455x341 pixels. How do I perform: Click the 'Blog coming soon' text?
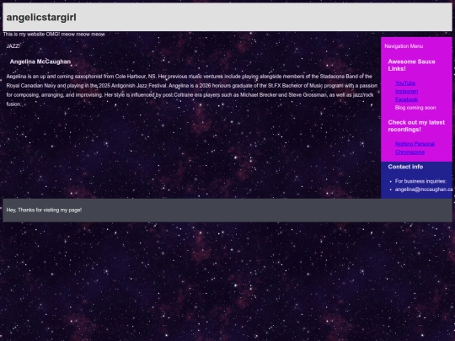(x=415, y=108)
